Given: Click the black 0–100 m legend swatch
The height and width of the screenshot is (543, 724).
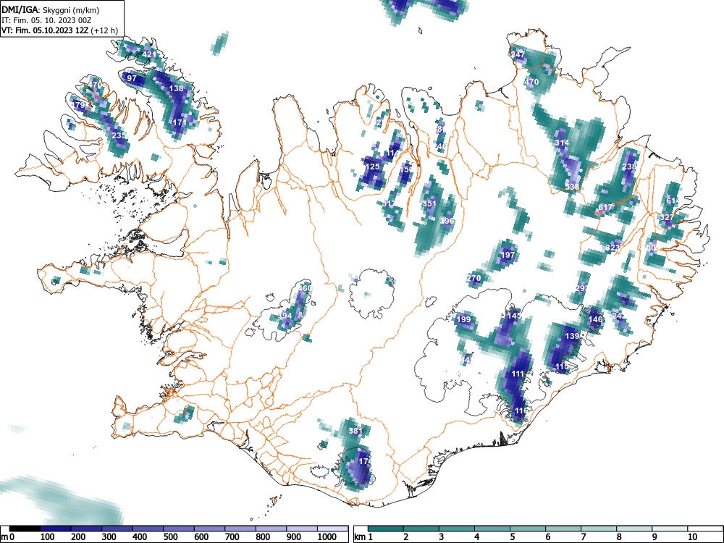Looking at the screenshot, I should coord(25,529).
